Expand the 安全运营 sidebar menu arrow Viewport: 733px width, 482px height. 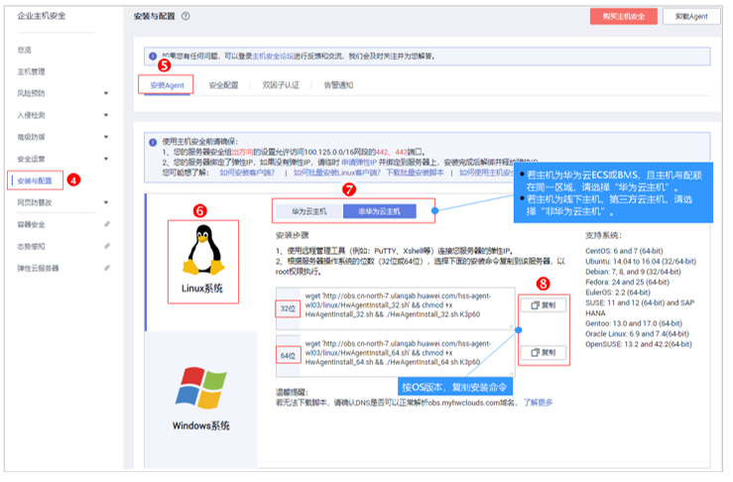[106, 159]
